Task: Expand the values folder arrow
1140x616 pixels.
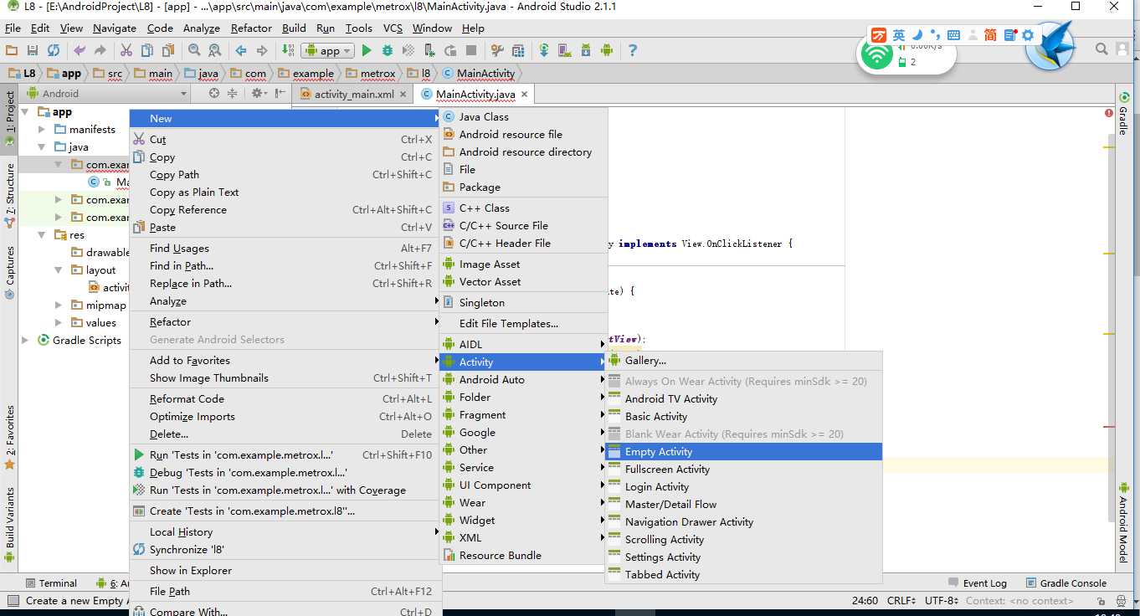Action: pyautogui.click(x=58, y=323)
